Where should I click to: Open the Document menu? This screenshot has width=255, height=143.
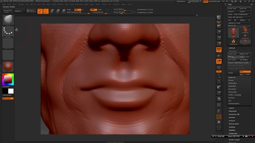tap(21, 4)
